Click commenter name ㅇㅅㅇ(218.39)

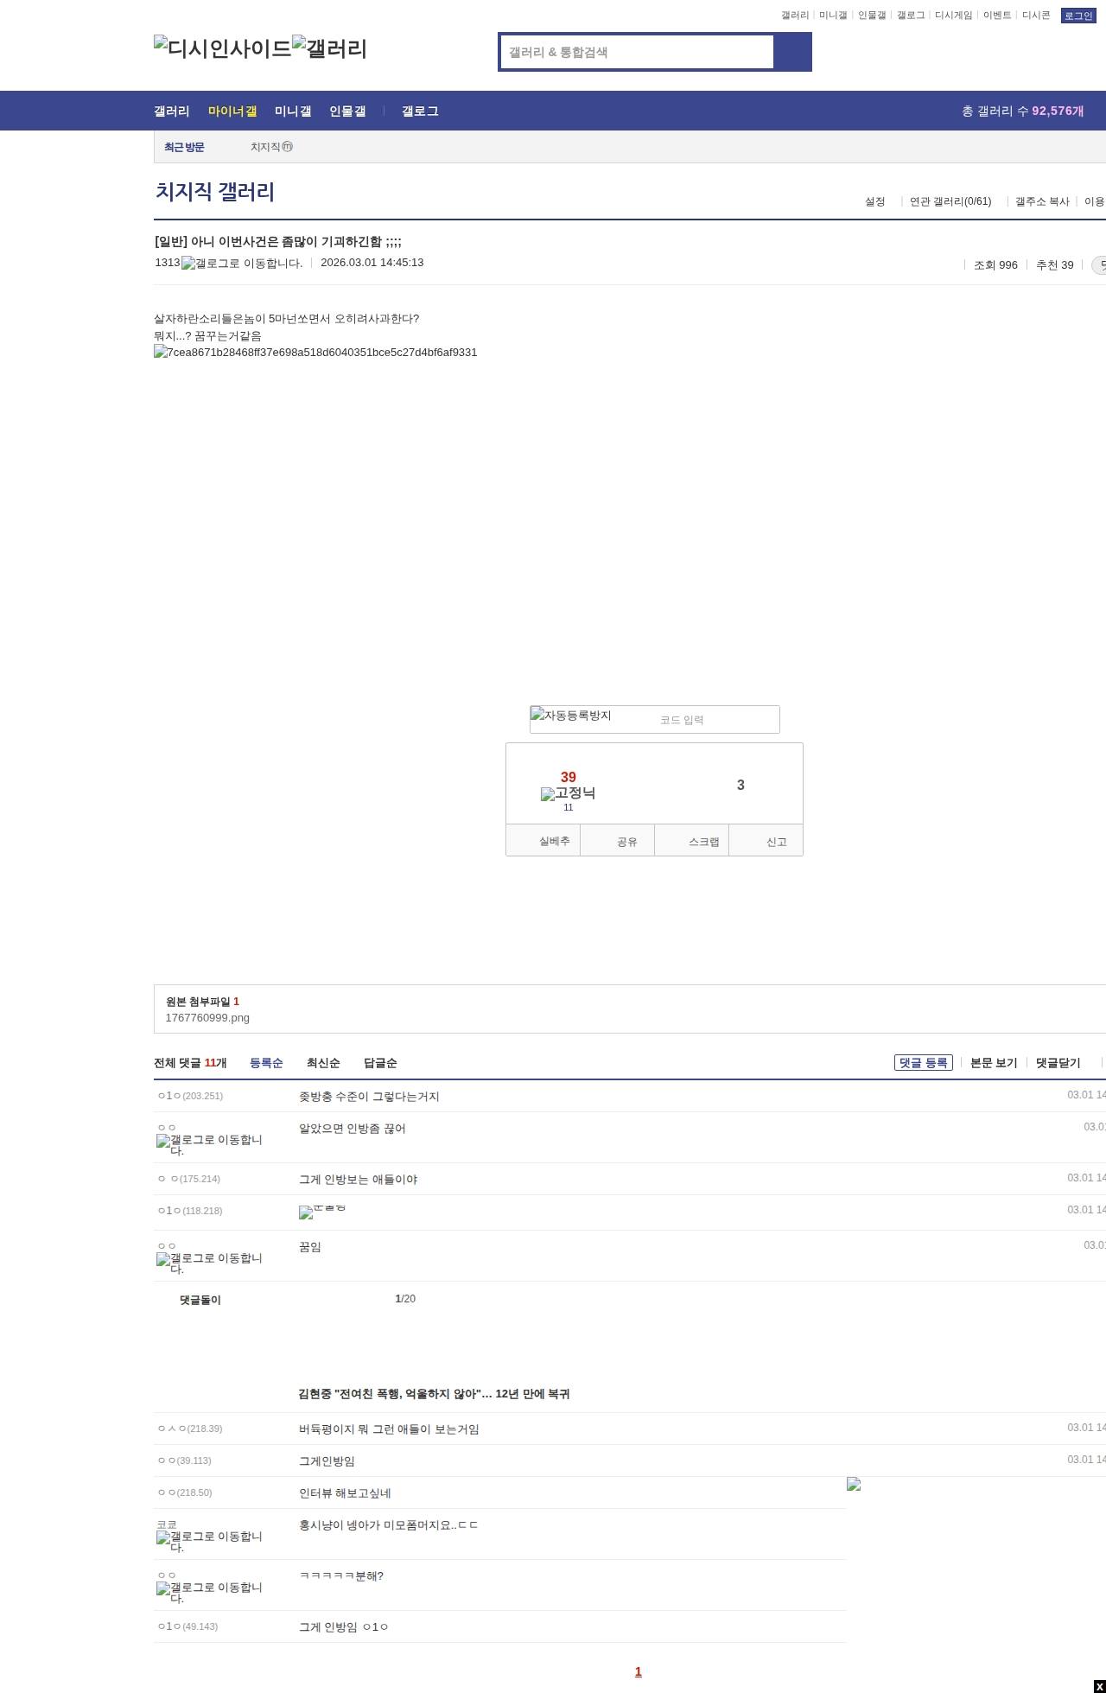click(190, 1429)
